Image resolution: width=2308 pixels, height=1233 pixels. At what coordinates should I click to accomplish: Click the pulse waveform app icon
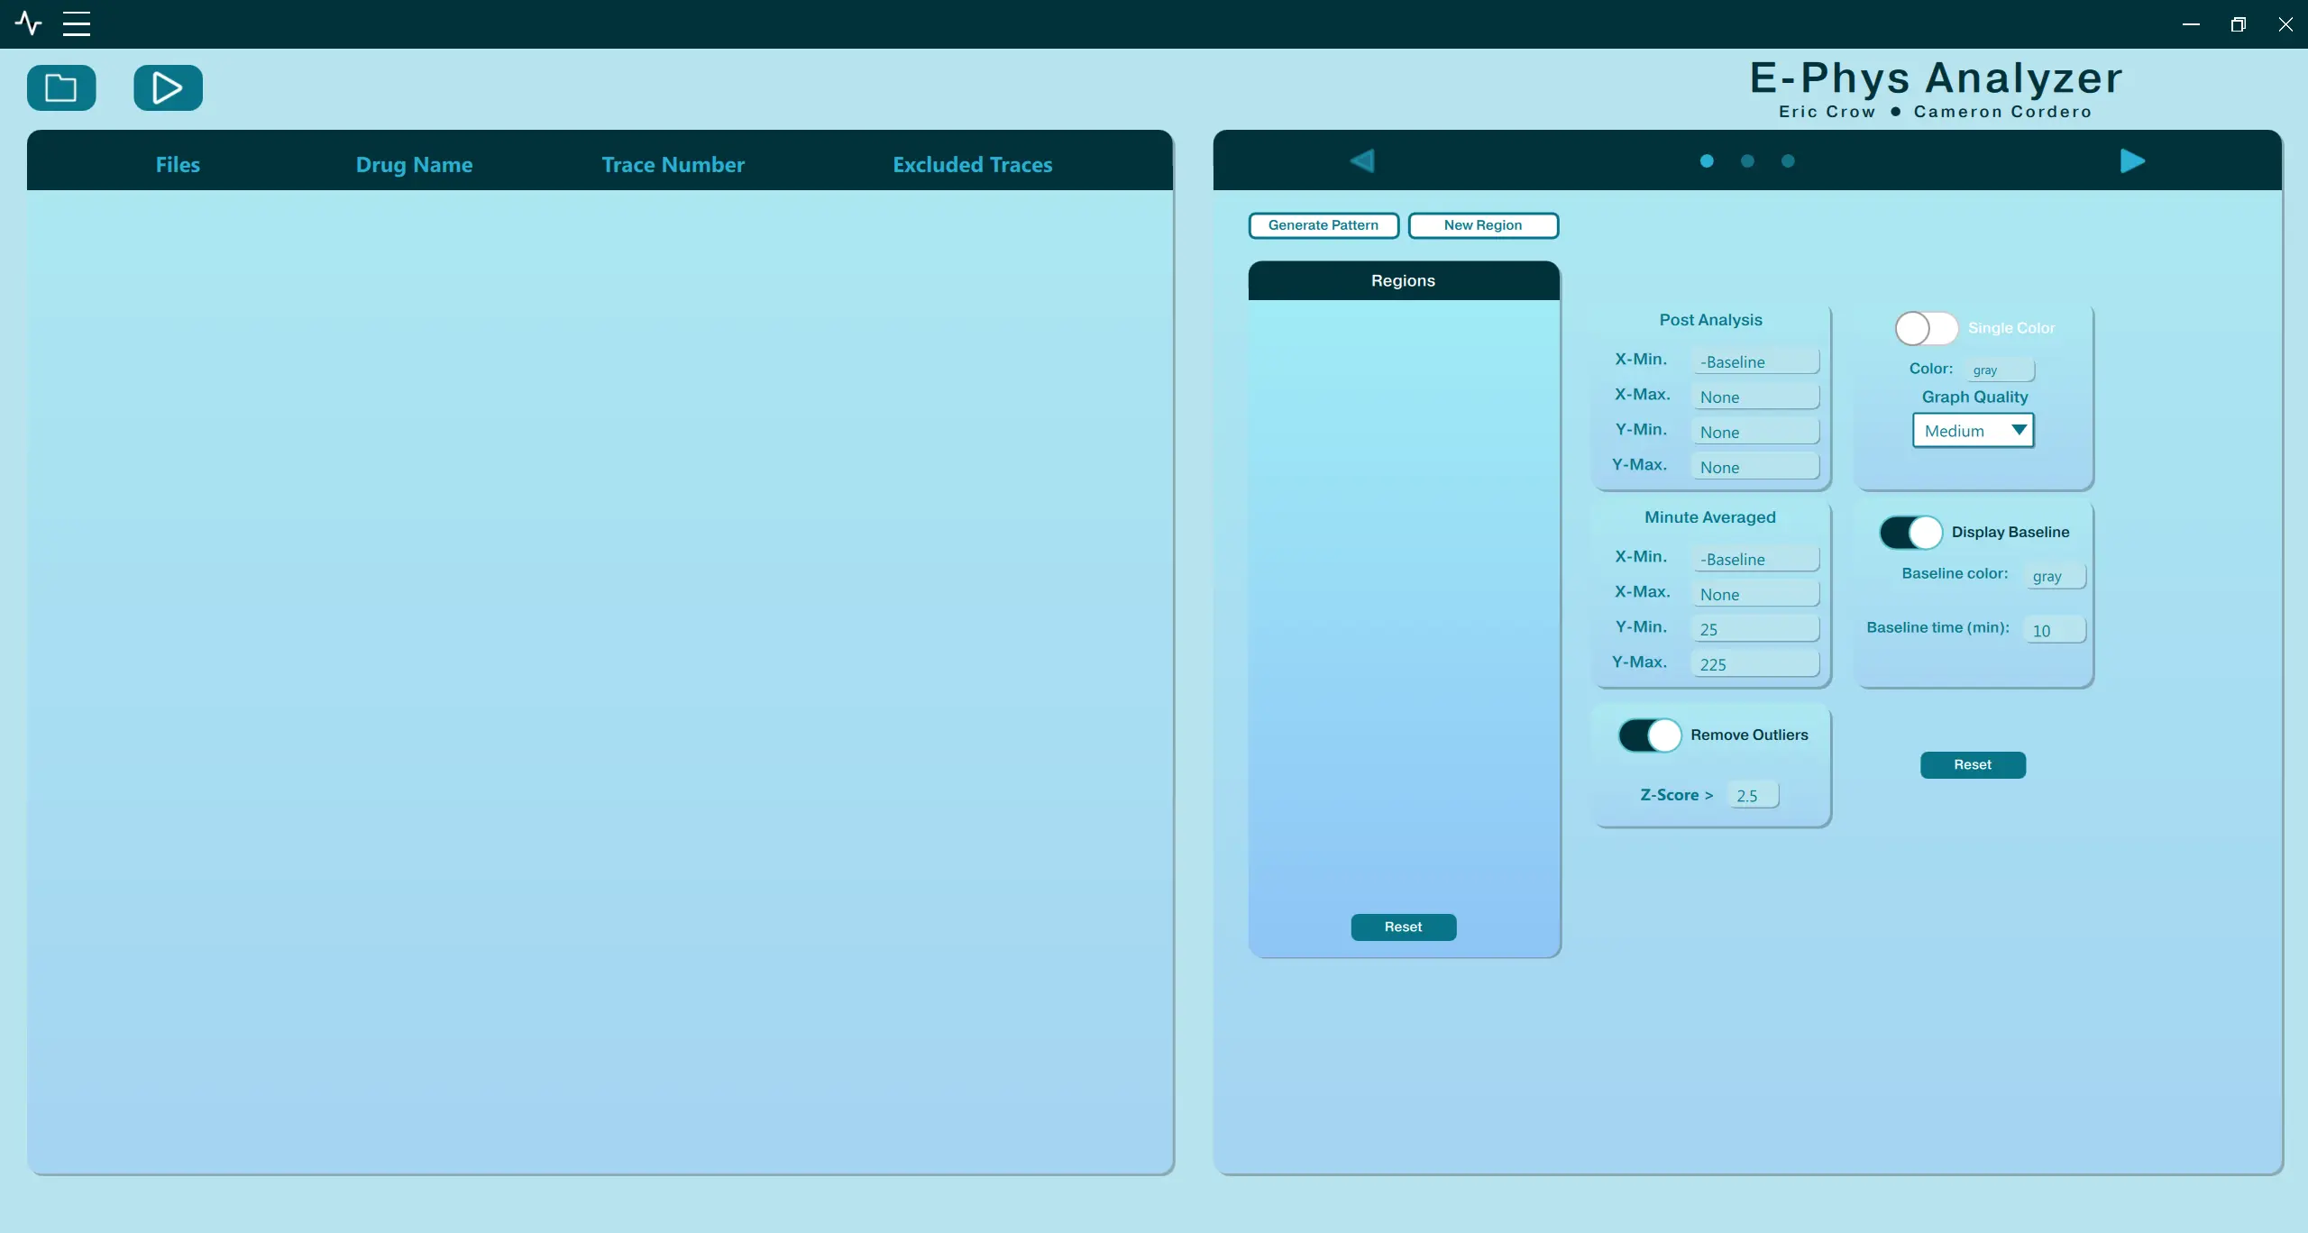coord(29,23)
